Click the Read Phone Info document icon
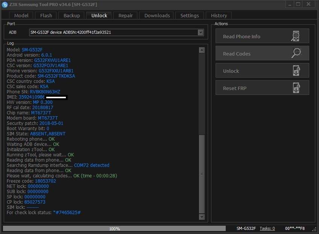 point(295,36)
